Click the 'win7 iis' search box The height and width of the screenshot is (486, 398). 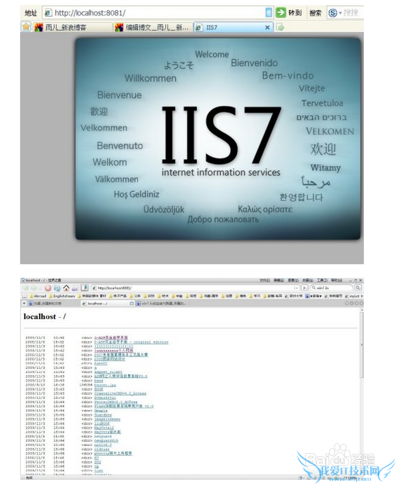[332, 288]
